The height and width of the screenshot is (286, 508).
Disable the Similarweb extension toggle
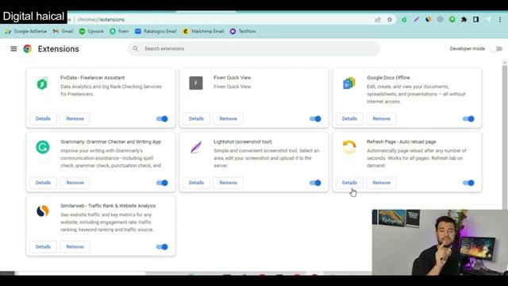(162, 247)
